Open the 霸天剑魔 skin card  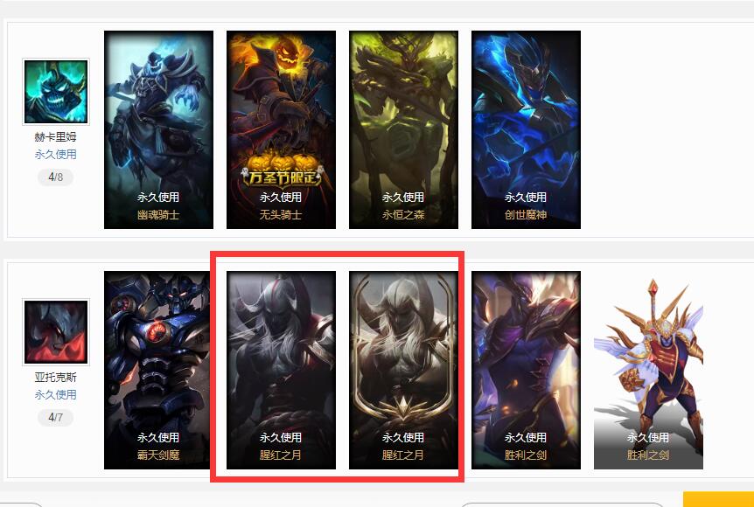(x=157, y=370)
